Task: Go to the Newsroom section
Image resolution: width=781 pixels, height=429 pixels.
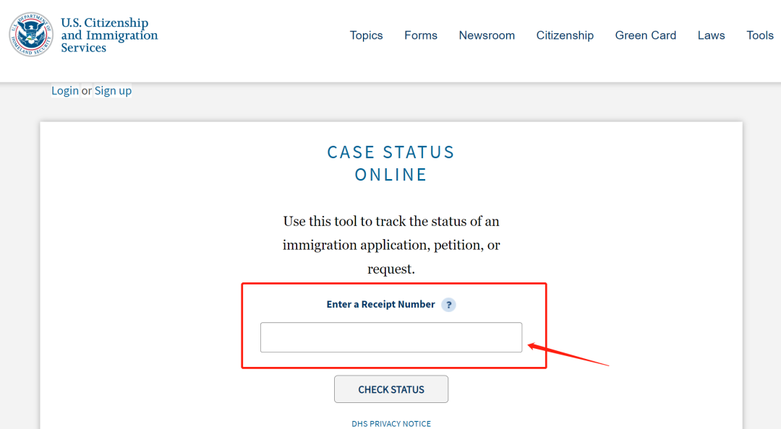Action: tap(487, 35)
